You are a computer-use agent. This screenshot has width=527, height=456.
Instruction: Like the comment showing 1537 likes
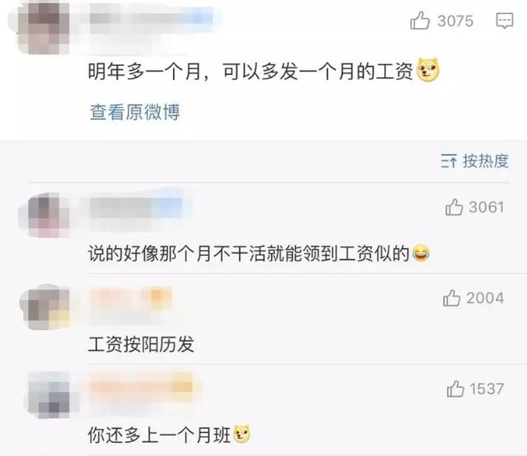click(x=455, y=389)
